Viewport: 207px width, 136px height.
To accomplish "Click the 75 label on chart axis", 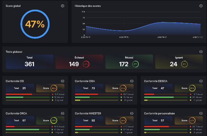I will tap(84, 17).
